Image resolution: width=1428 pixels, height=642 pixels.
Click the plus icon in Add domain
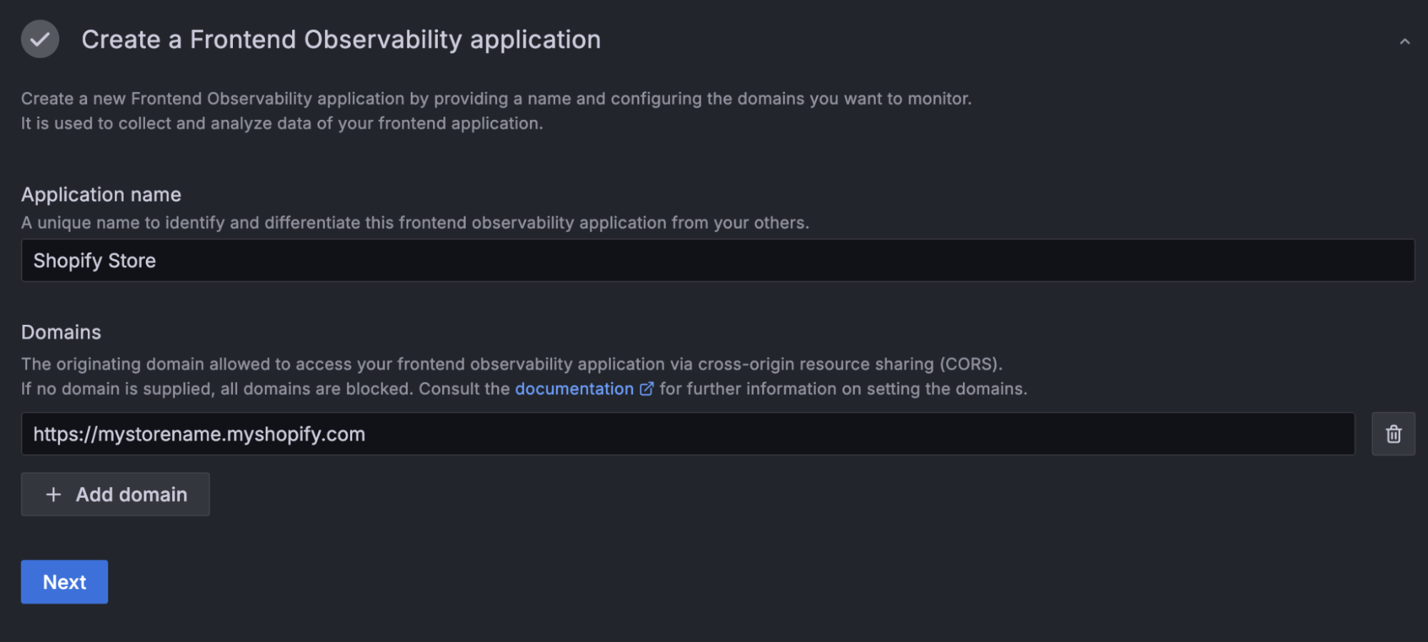(54, 495)
